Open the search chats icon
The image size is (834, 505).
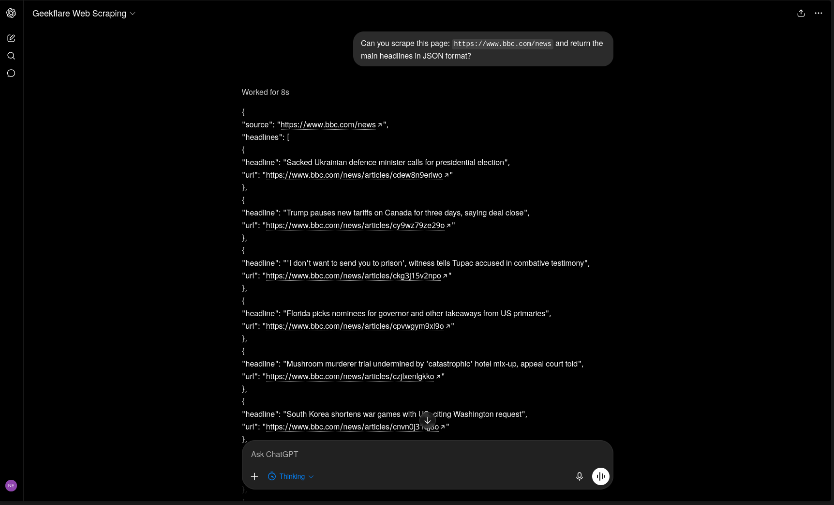11,56
